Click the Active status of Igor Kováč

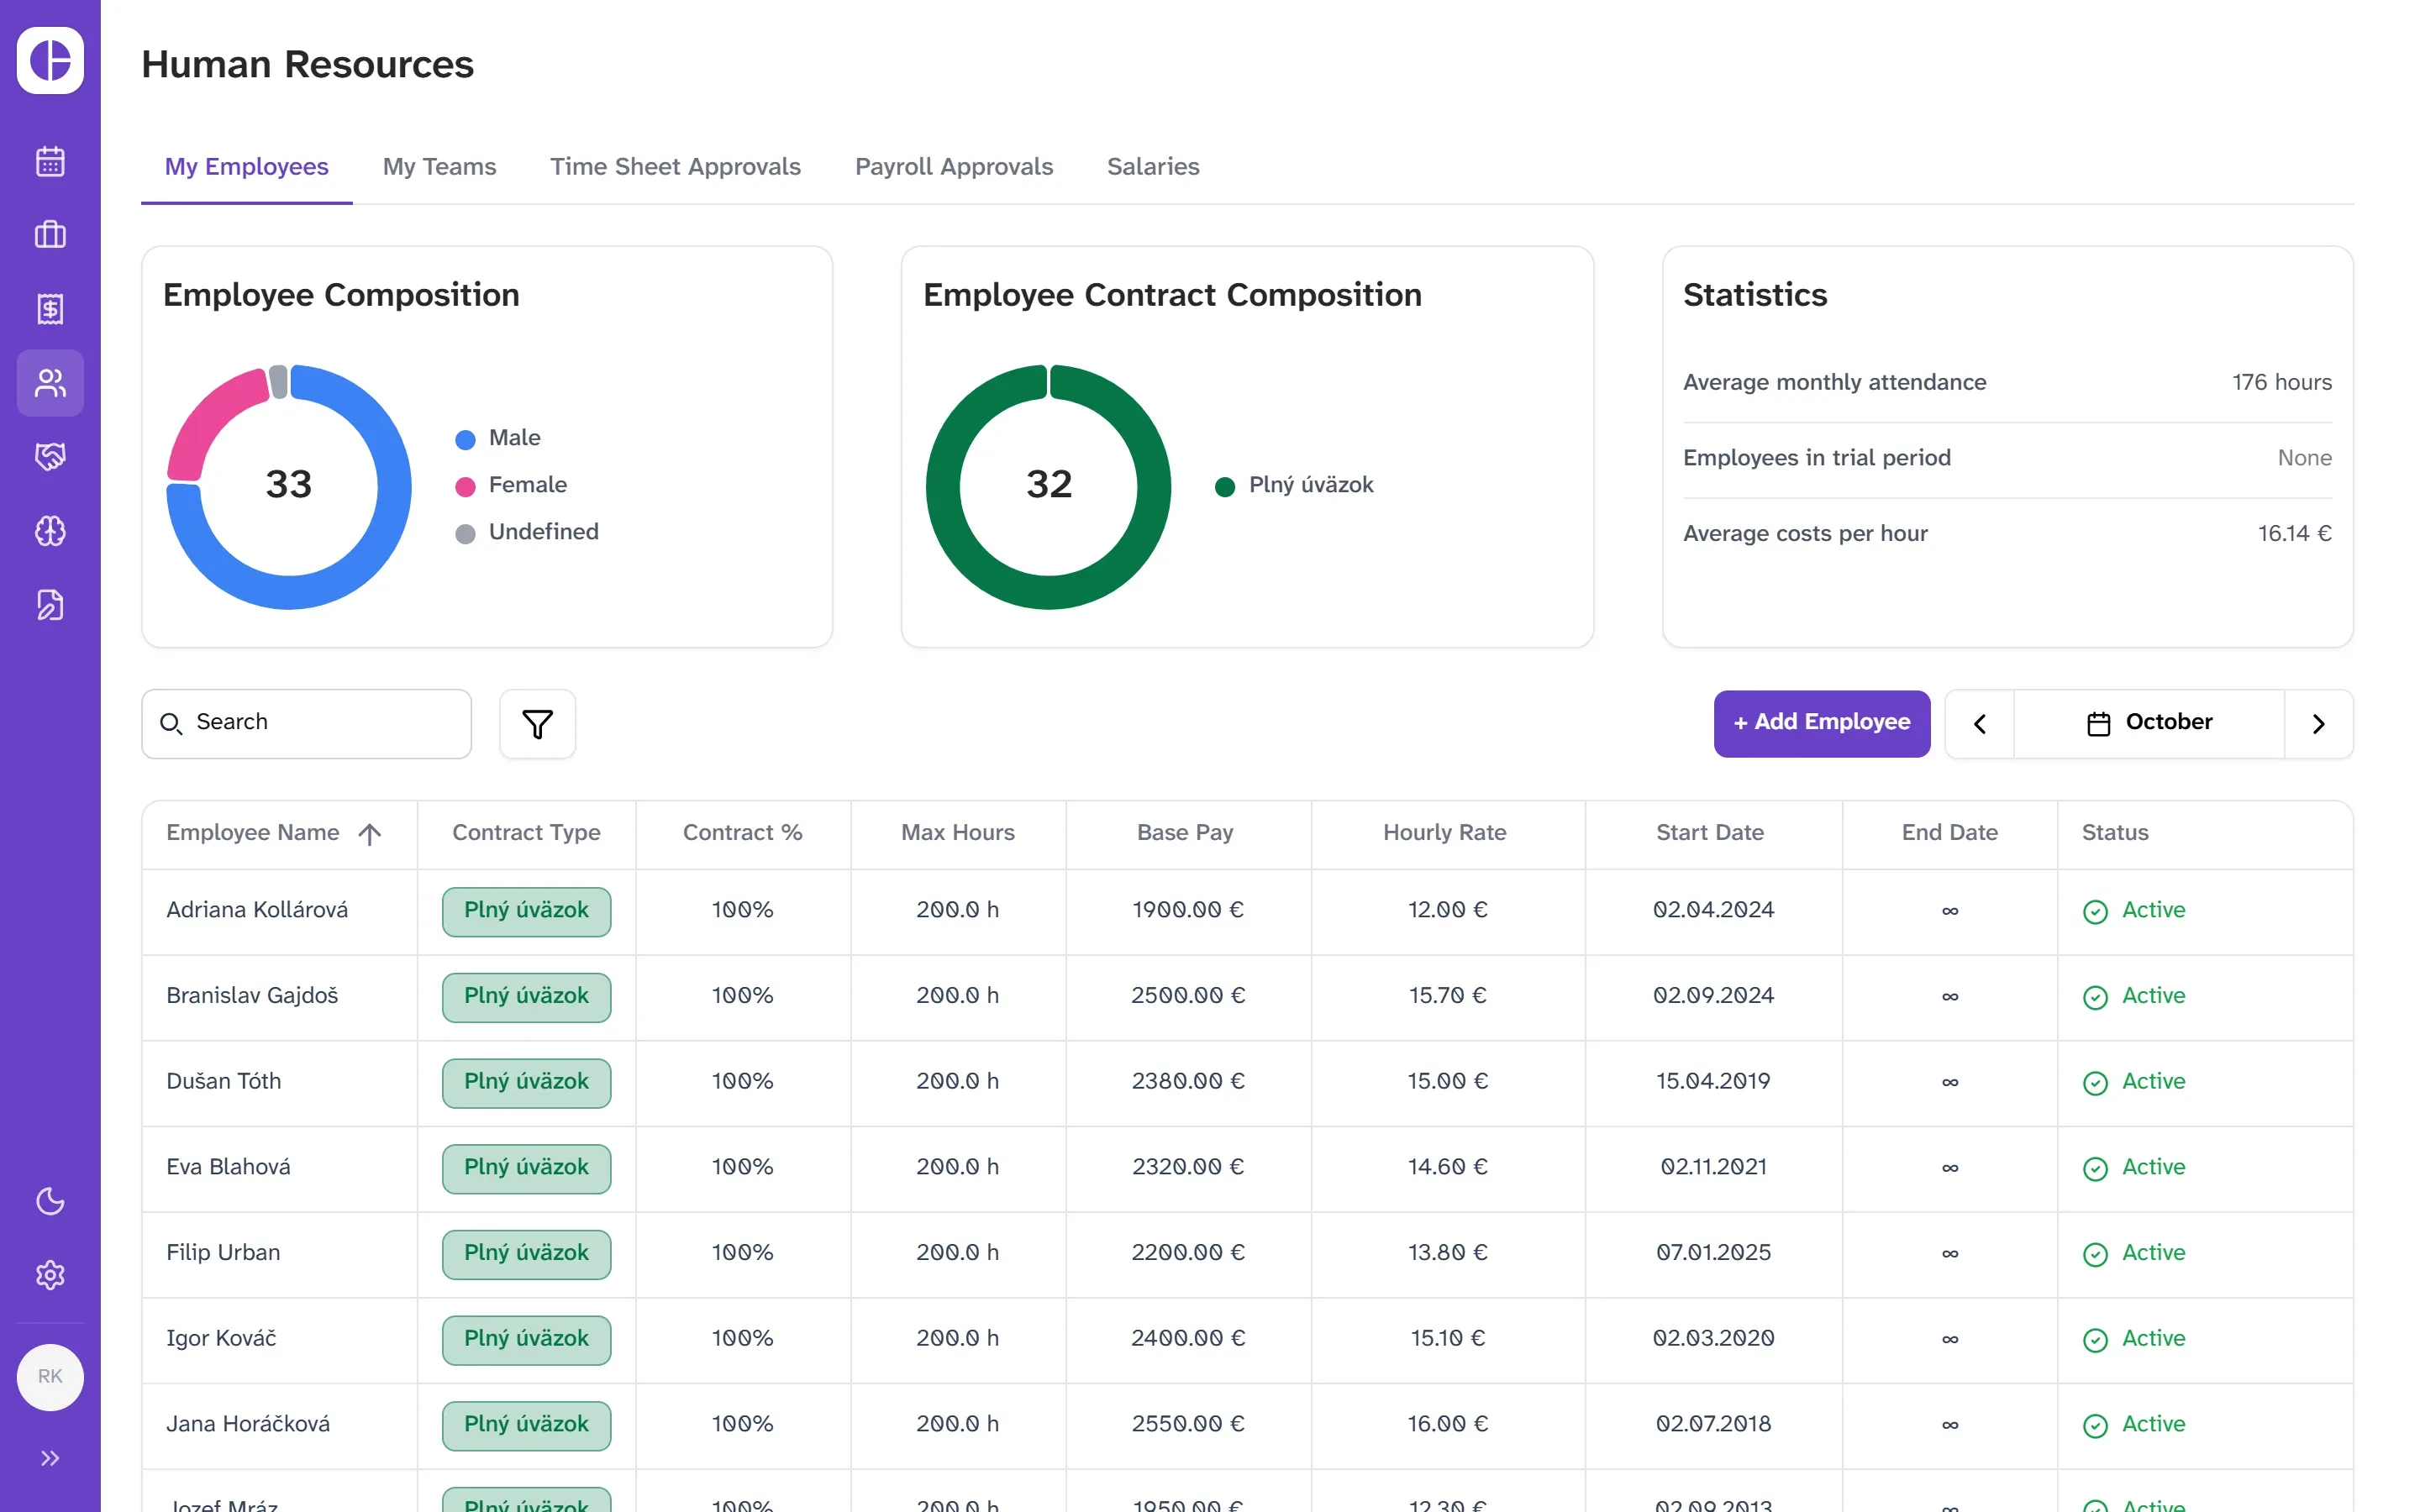click(2133, 1339)
